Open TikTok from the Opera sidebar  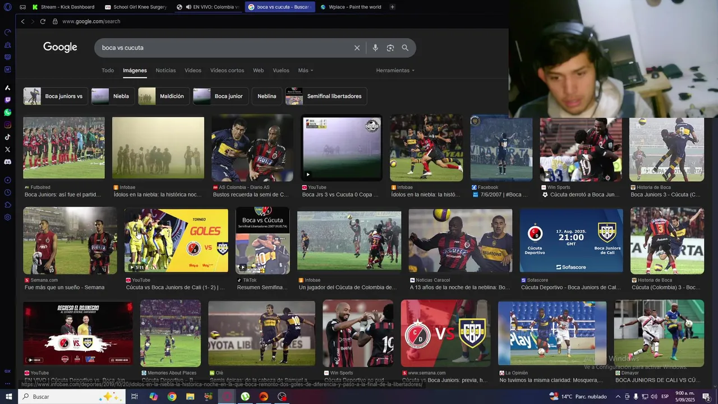pyautogui.click(x=8, y=137)
